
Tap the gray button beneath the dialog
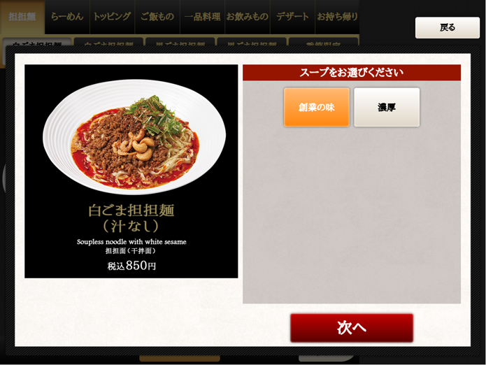(326, 359)
